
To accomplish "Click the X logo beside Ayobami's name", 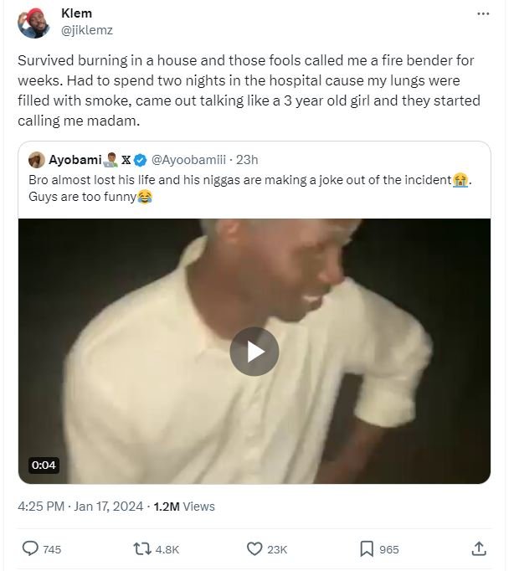I will 126,159.
